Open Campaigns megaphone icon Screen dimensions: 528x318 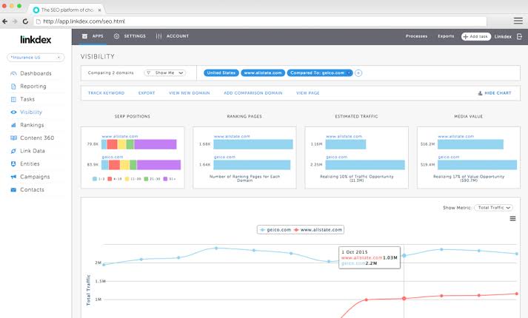(13, 177)
